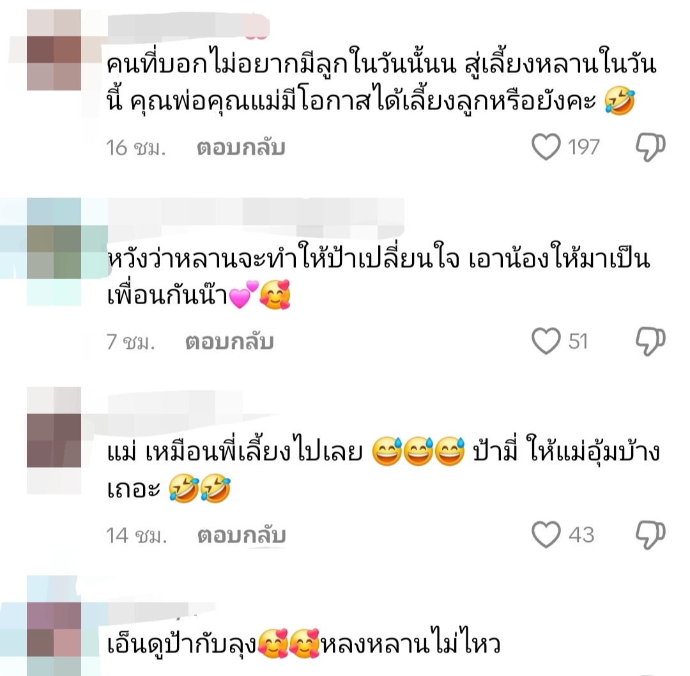Viewport: 690px width, 676px height.
Task: Dislike the comment posted 7 ชม. ago
Action: 650,341
